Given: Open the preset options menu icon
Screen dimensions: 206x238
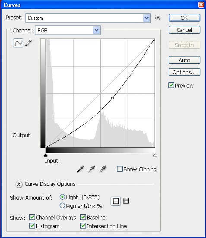Looking at the screenshot, I should click(158, 18).
